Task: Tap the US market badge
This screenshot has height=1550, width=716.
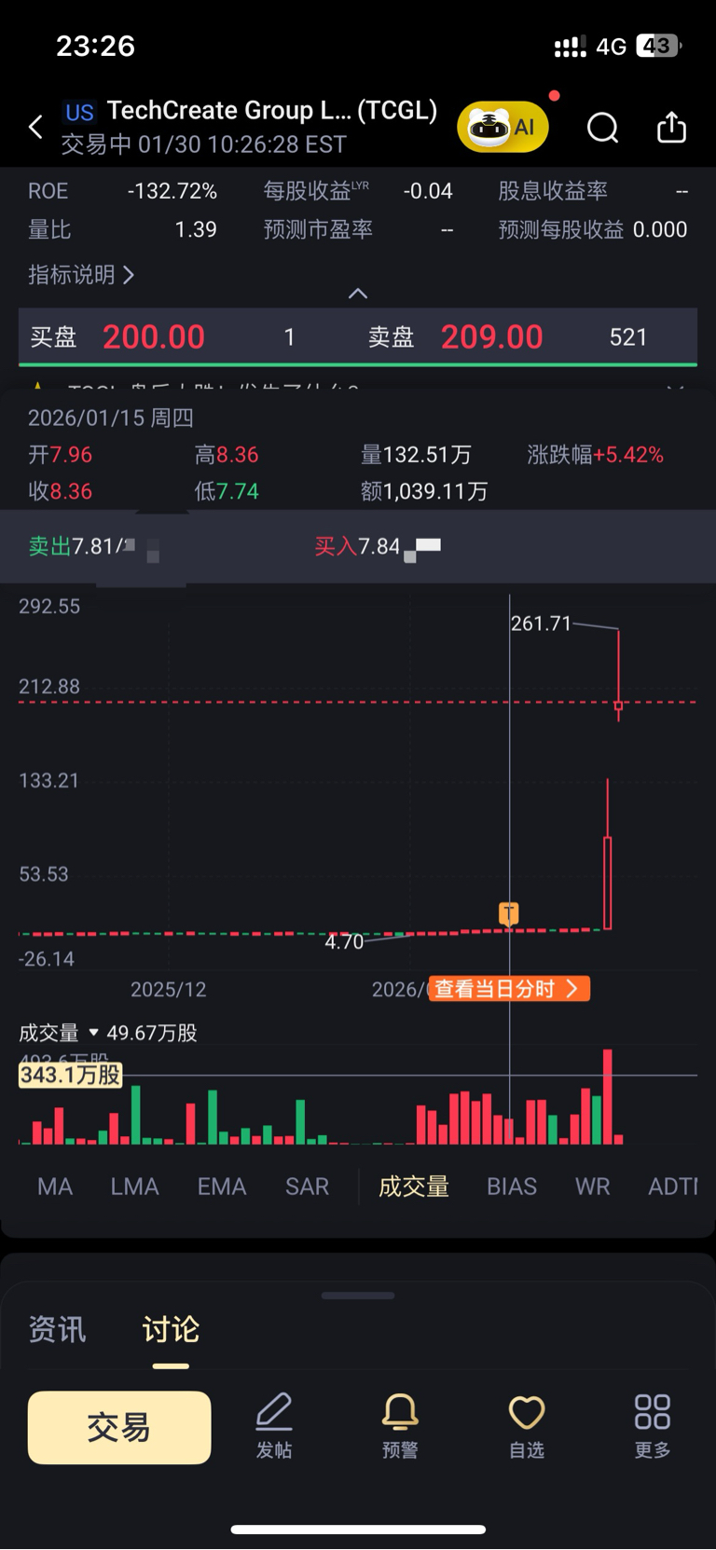Action: click(x=79, y=113)
